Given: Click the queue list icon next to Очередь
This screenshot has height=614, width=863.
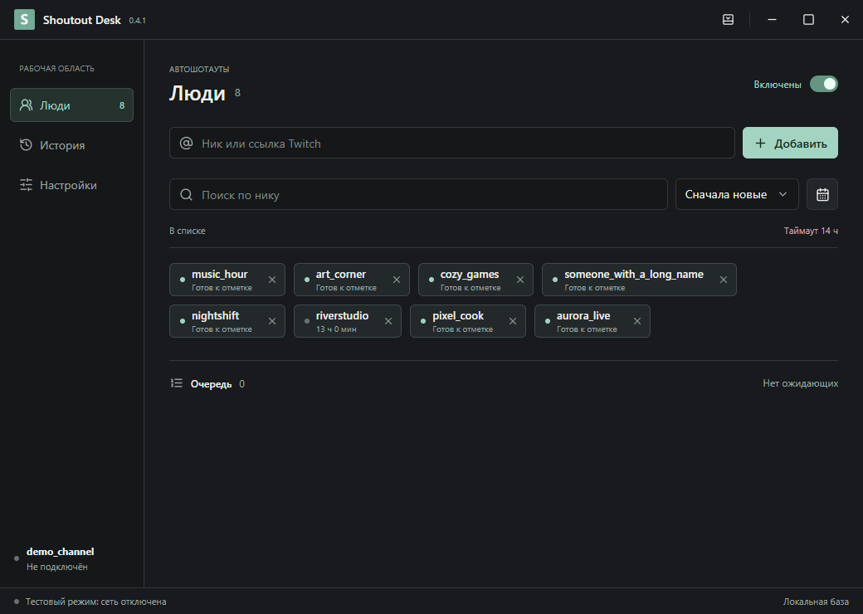Looking at the screenshot, I should 176,383.
